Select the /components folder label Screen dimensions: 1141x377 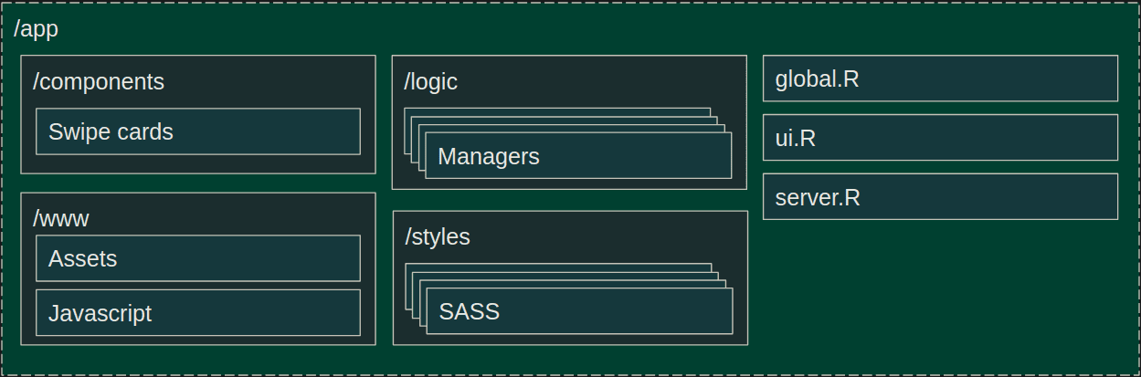[x=99, y=82]
